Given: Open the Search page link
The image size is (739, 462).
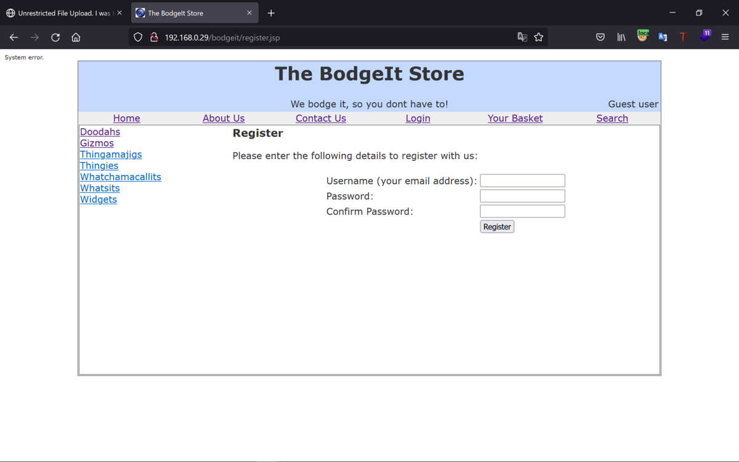Looking at the screenshot, I should pyautogui.click(x=612, y=118).
